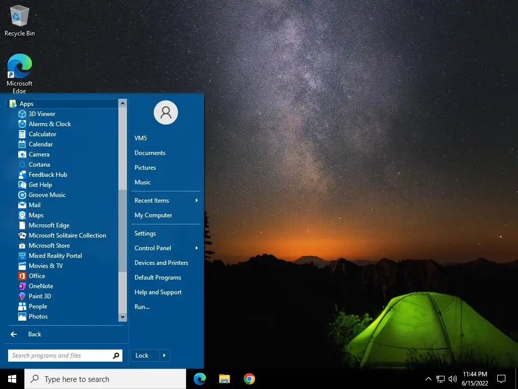
Task: Click the apps list scroll-up arrow
Action: (x=122, y=103)
